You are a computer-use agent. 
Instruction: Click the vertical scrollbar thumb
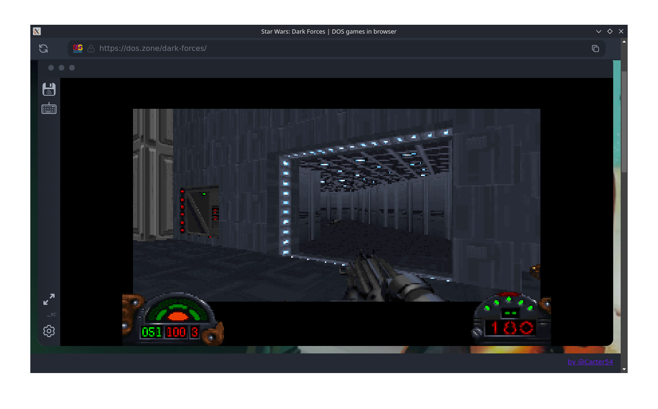[624, 121]
